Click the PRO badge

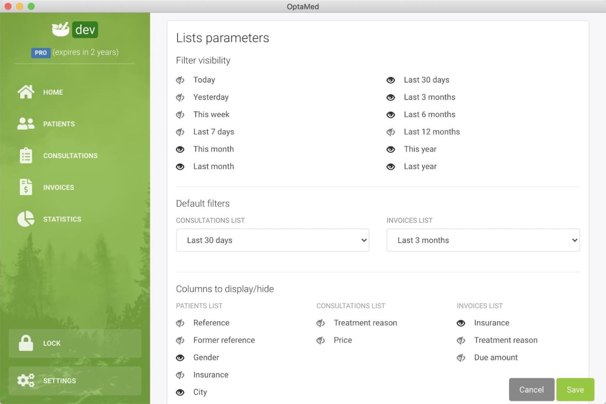(41, 53)
